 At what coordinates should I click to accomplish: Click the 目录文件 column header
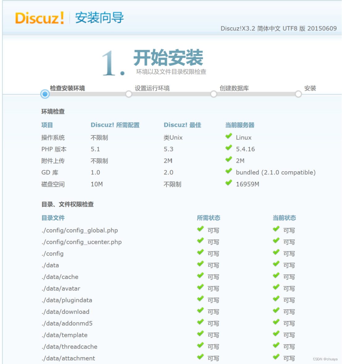pyautogui.click(x=53, y=218)
